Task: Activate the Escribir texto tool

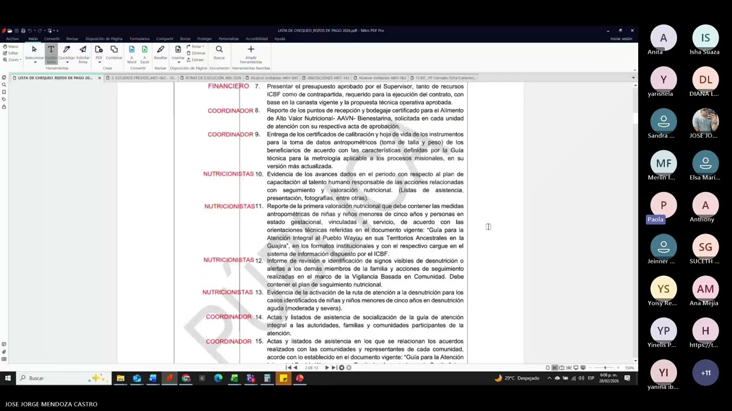Action: pyautogui.click(x=51, y=54)
